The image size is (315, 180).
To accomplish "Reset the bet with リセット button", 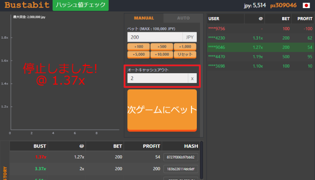I will (x=185, y=55).
